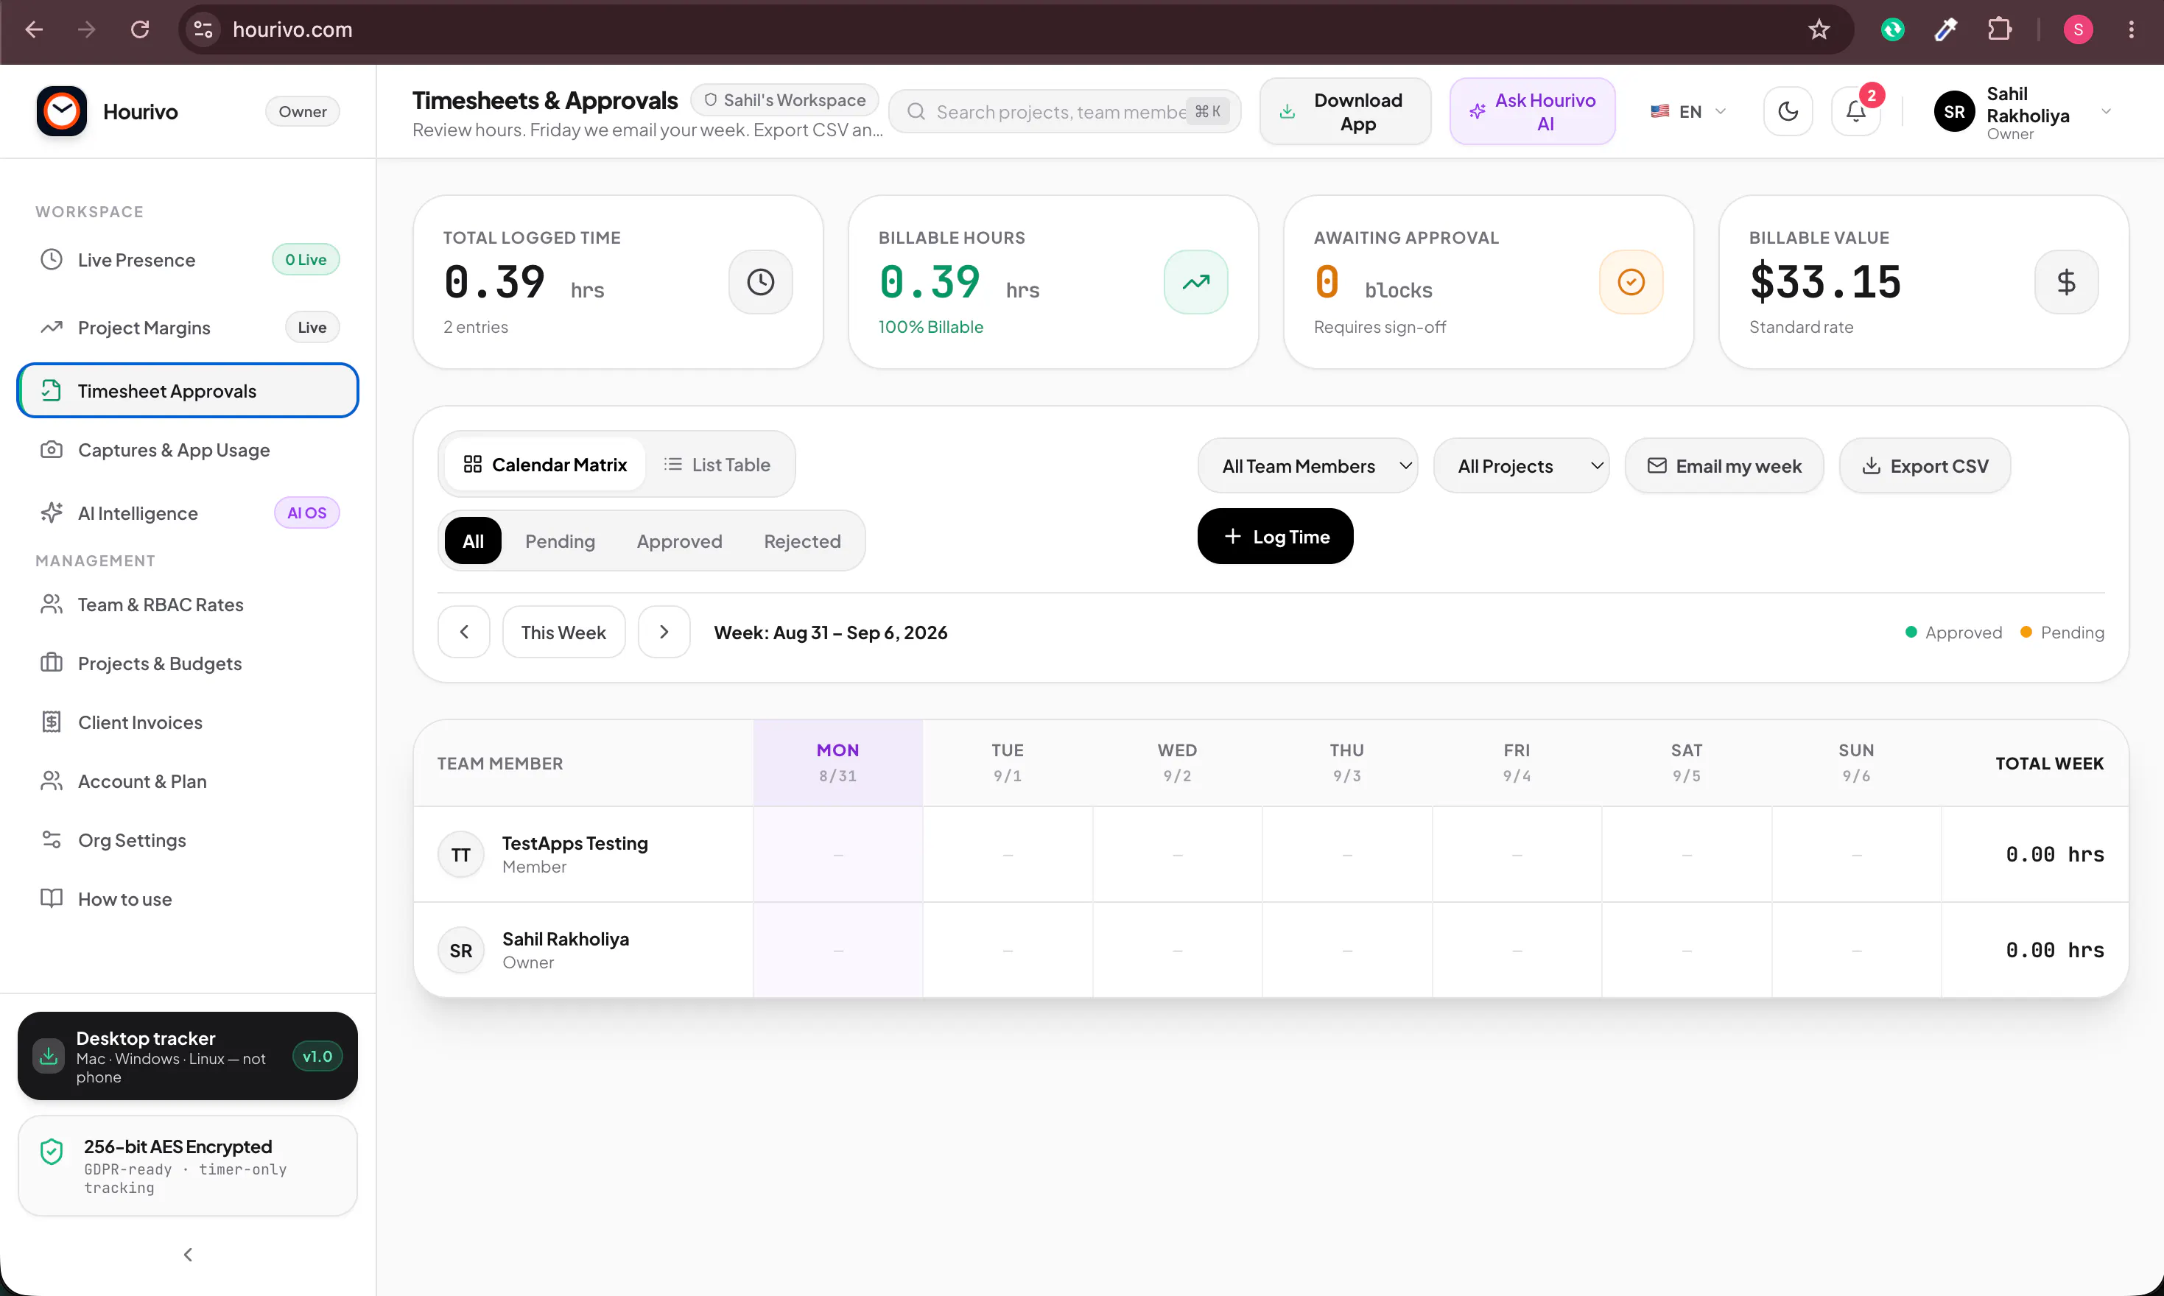The image size is (2164, 1296).
Task: Click the clock icon in Total Logged Time card
Action: pyautogui.click(x=761, y=282)
